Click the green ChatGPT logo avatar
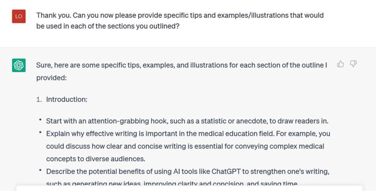 coord(18,65)
